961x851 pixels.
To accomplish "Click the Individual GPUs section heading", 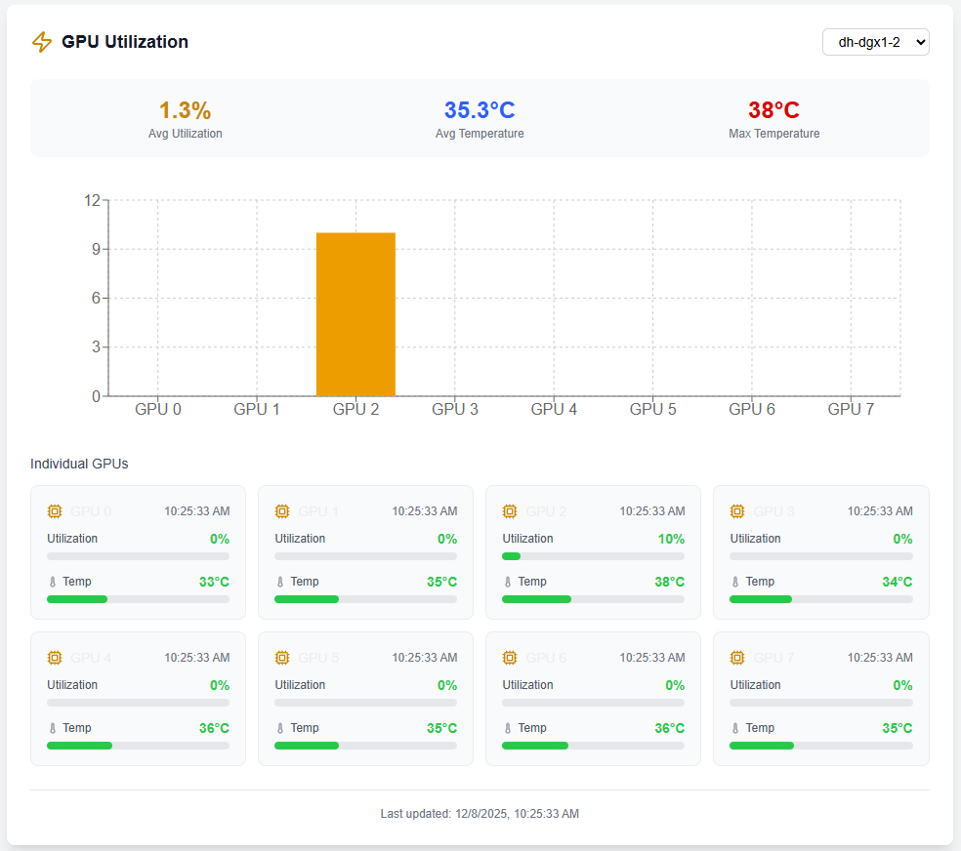I will [x=79, y=464].
